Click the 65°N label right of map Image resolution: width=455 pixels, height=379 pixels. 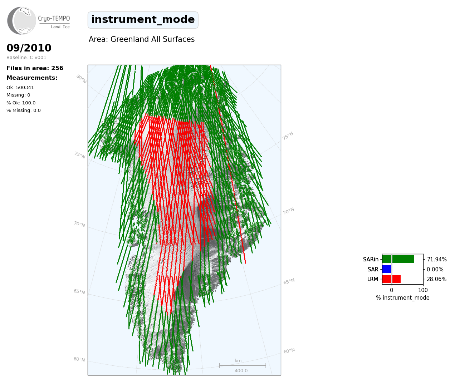coord(289,281)
